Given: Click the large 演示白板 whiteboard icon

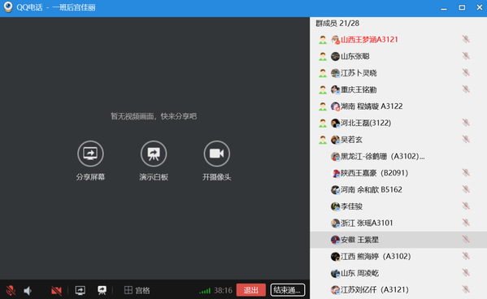Looking at the screenshot, I should point(154,154).
